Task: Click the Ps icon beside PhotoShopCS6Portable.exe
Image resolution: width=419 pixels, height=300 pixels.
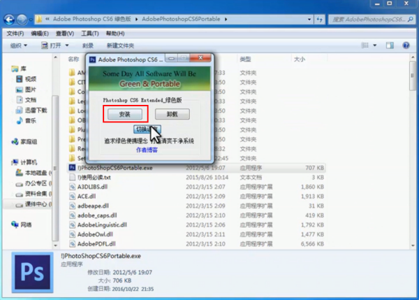Action: click(72, 168)
